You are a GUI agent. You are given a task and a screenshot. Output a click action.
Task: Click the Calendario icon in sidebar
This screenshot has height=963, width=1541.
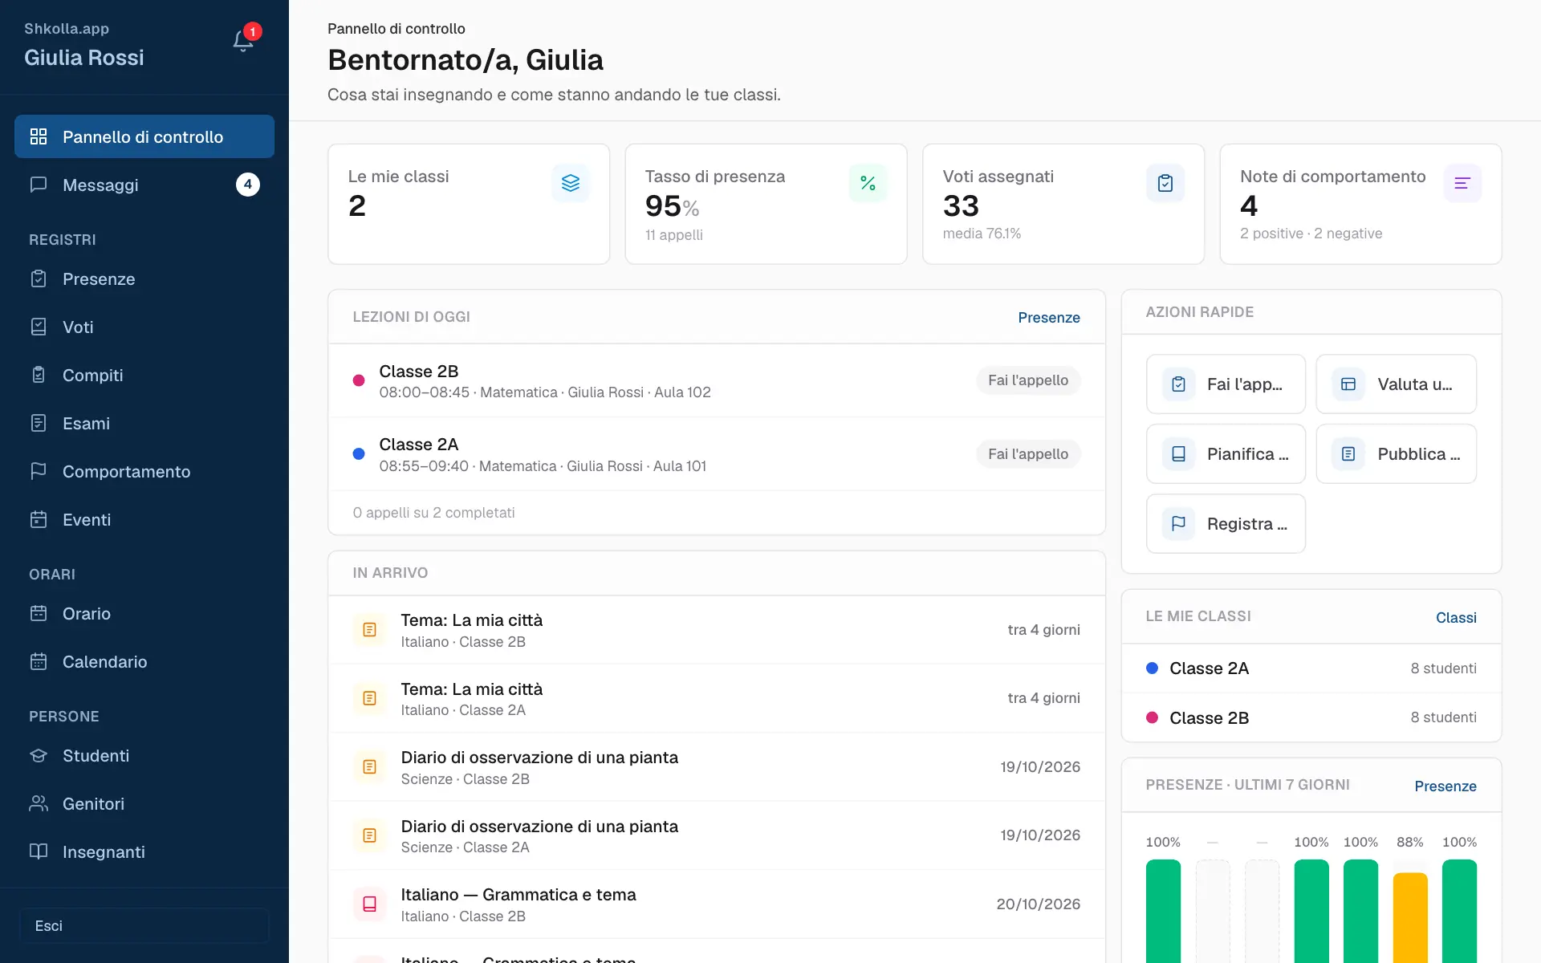(x=39, y=661)
